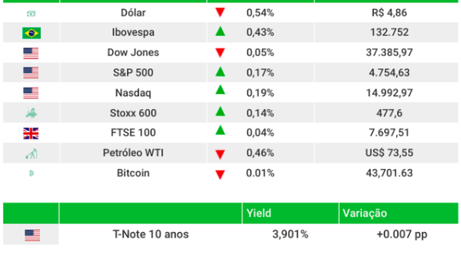This screenshot has width=461, height=259.
Task: Click the Petróleo WTI price US$ 73,55
Action: [389, 153]
